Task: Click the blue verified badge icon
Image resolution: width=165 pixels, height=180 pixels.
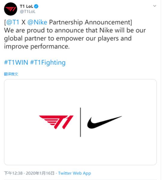Action: 36,6
